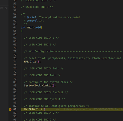Image resolution: width=123 pixels, height=121 pixels.
Task: Click the '*/' comment closer on line 63
Action: 26,24
